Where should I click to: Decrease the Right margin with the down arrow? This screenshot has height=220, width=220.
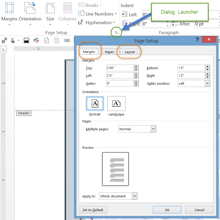tap(207, 77)
